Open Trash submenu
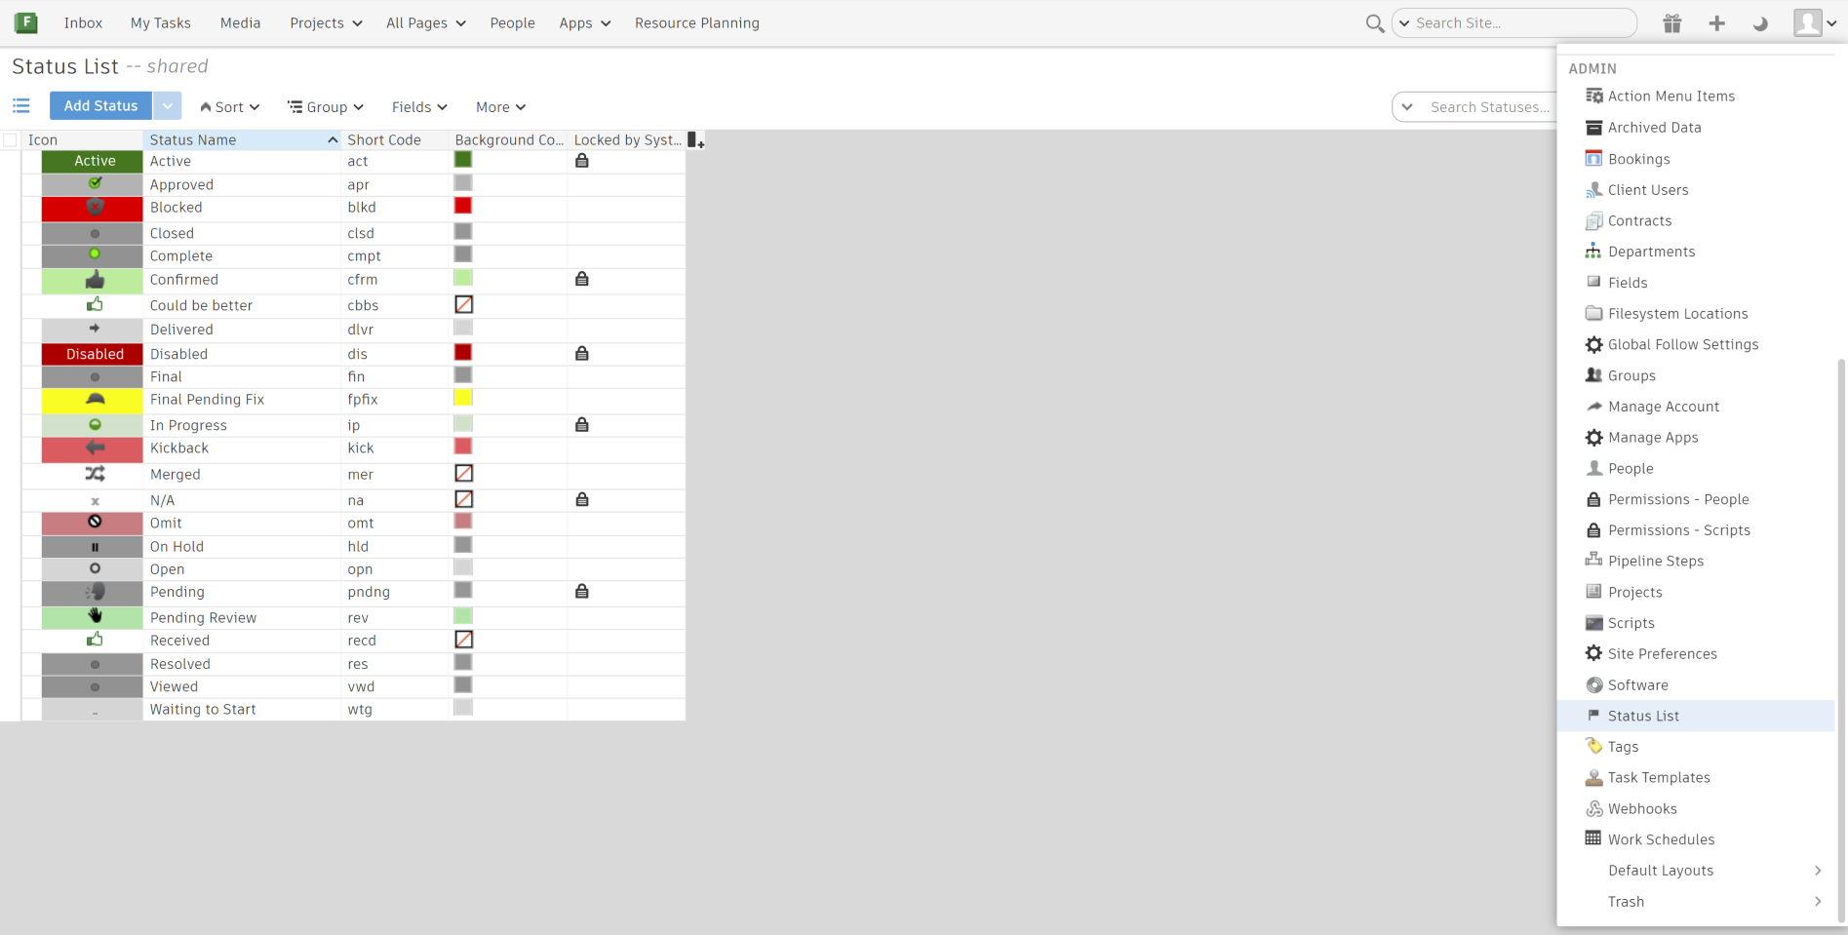The height and width of the screenshot is (935, 1848). [1695, 902]
